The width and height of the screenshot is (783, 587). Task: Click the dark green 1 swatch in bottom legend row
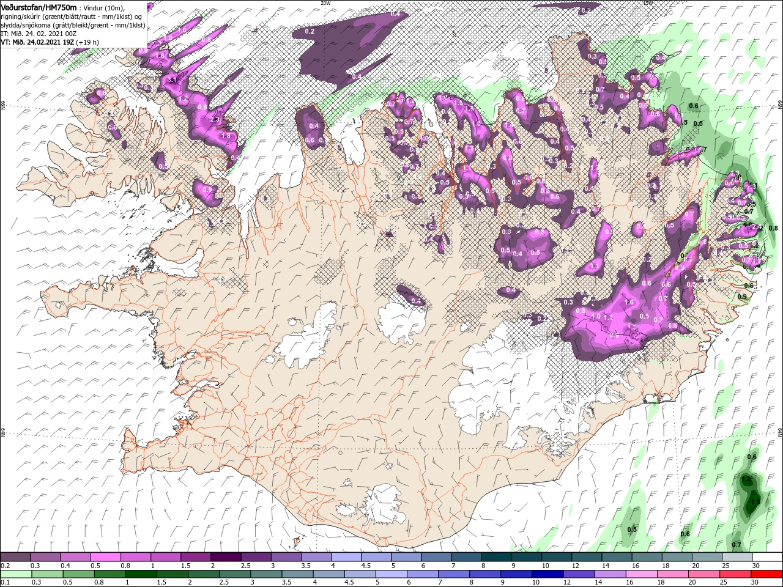[x=141, y=574]
